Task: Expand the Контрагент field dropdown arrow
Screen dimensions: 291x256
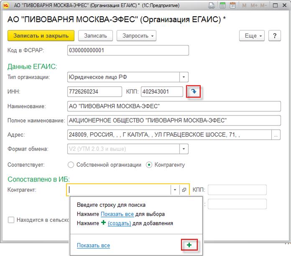Action: click(x=175, y=190)
